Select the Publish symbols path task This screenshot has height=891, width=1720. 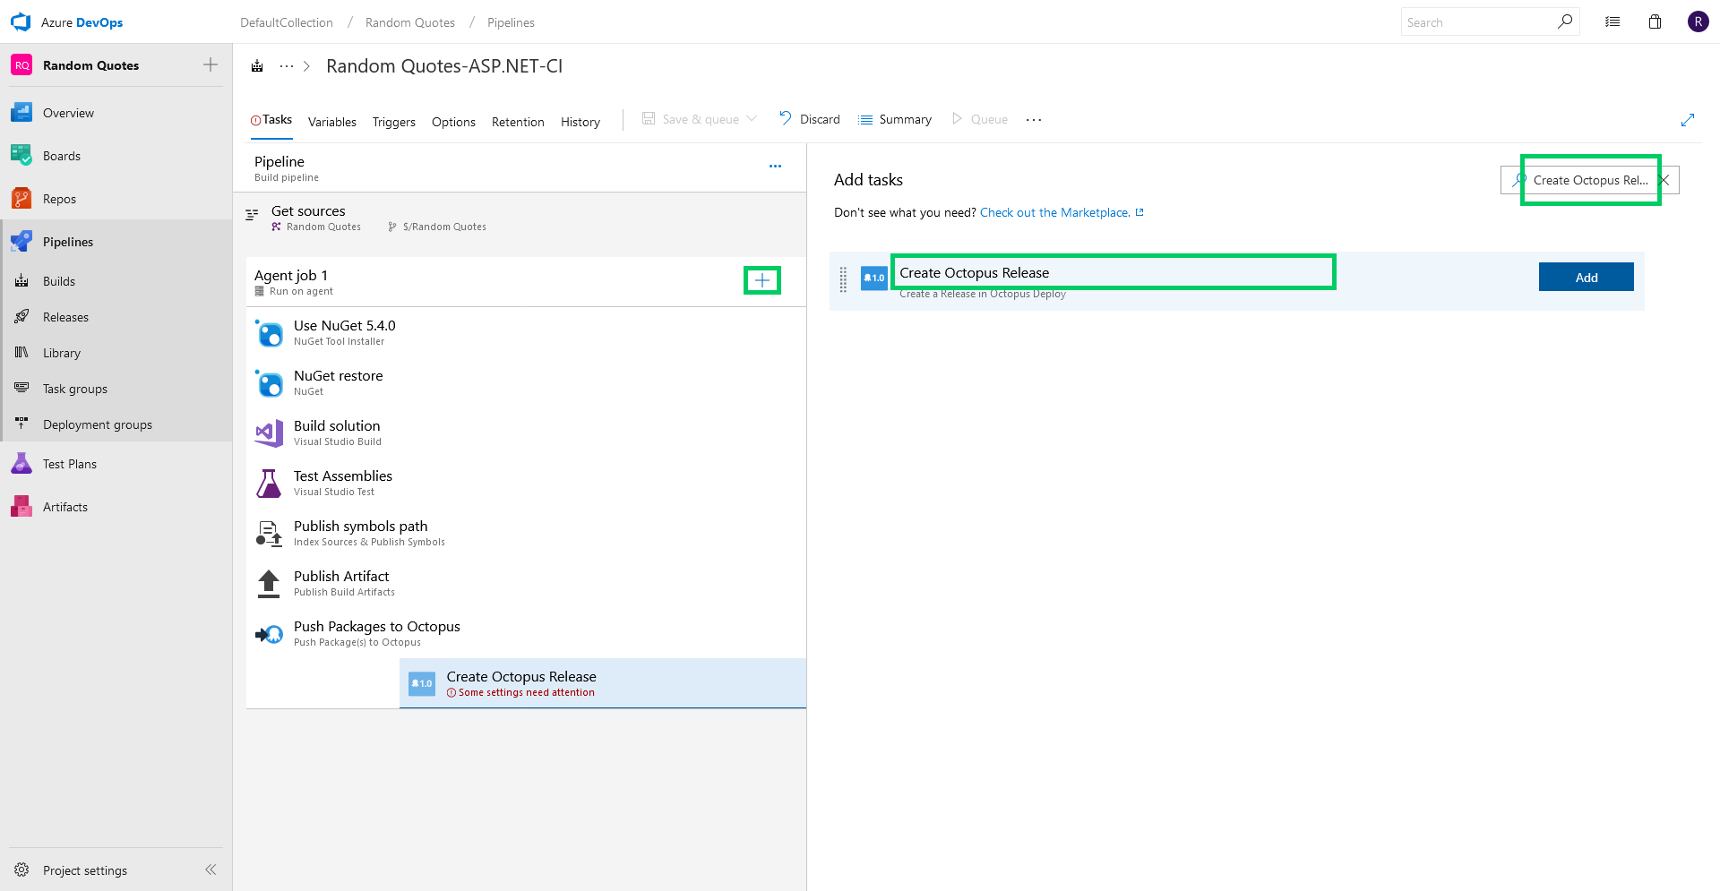526,534
